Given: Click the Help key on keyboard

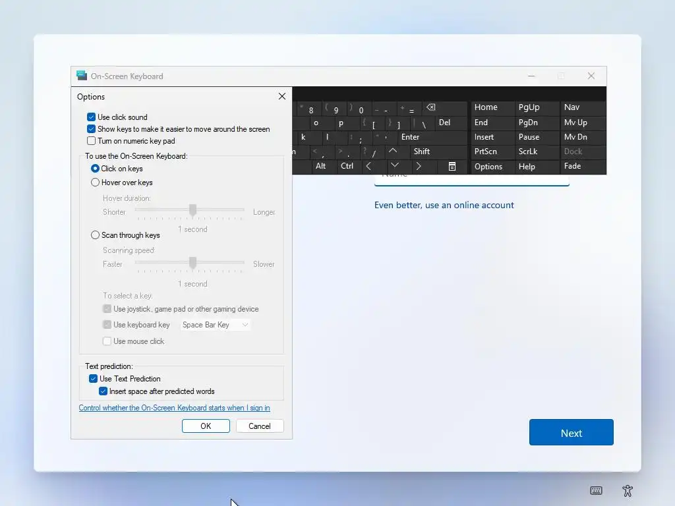Looking at the screenshot, I should point(537,167).
